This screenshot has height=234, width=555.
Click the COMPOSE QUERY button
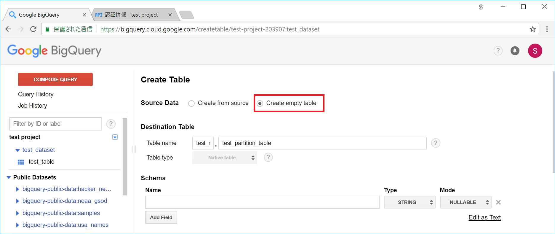coord(55,79)
